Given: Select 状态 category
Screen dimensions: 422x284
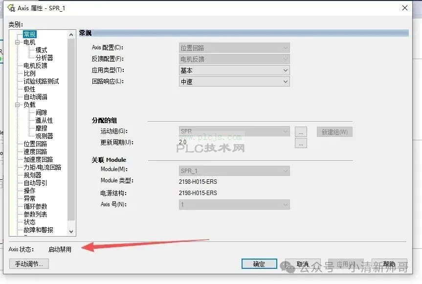Looking at the screenshot, I should point(29,222).
